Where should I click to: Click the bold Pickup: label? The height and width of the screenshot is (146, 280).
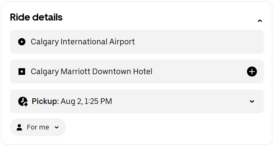[x=45, y=101]
